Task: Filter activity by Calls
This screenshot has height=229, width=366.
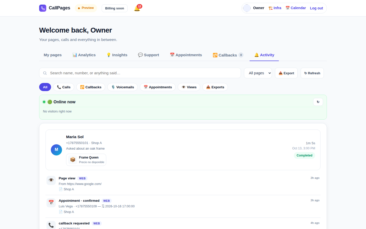Action: pyautogui.click(x=64, y=87)
